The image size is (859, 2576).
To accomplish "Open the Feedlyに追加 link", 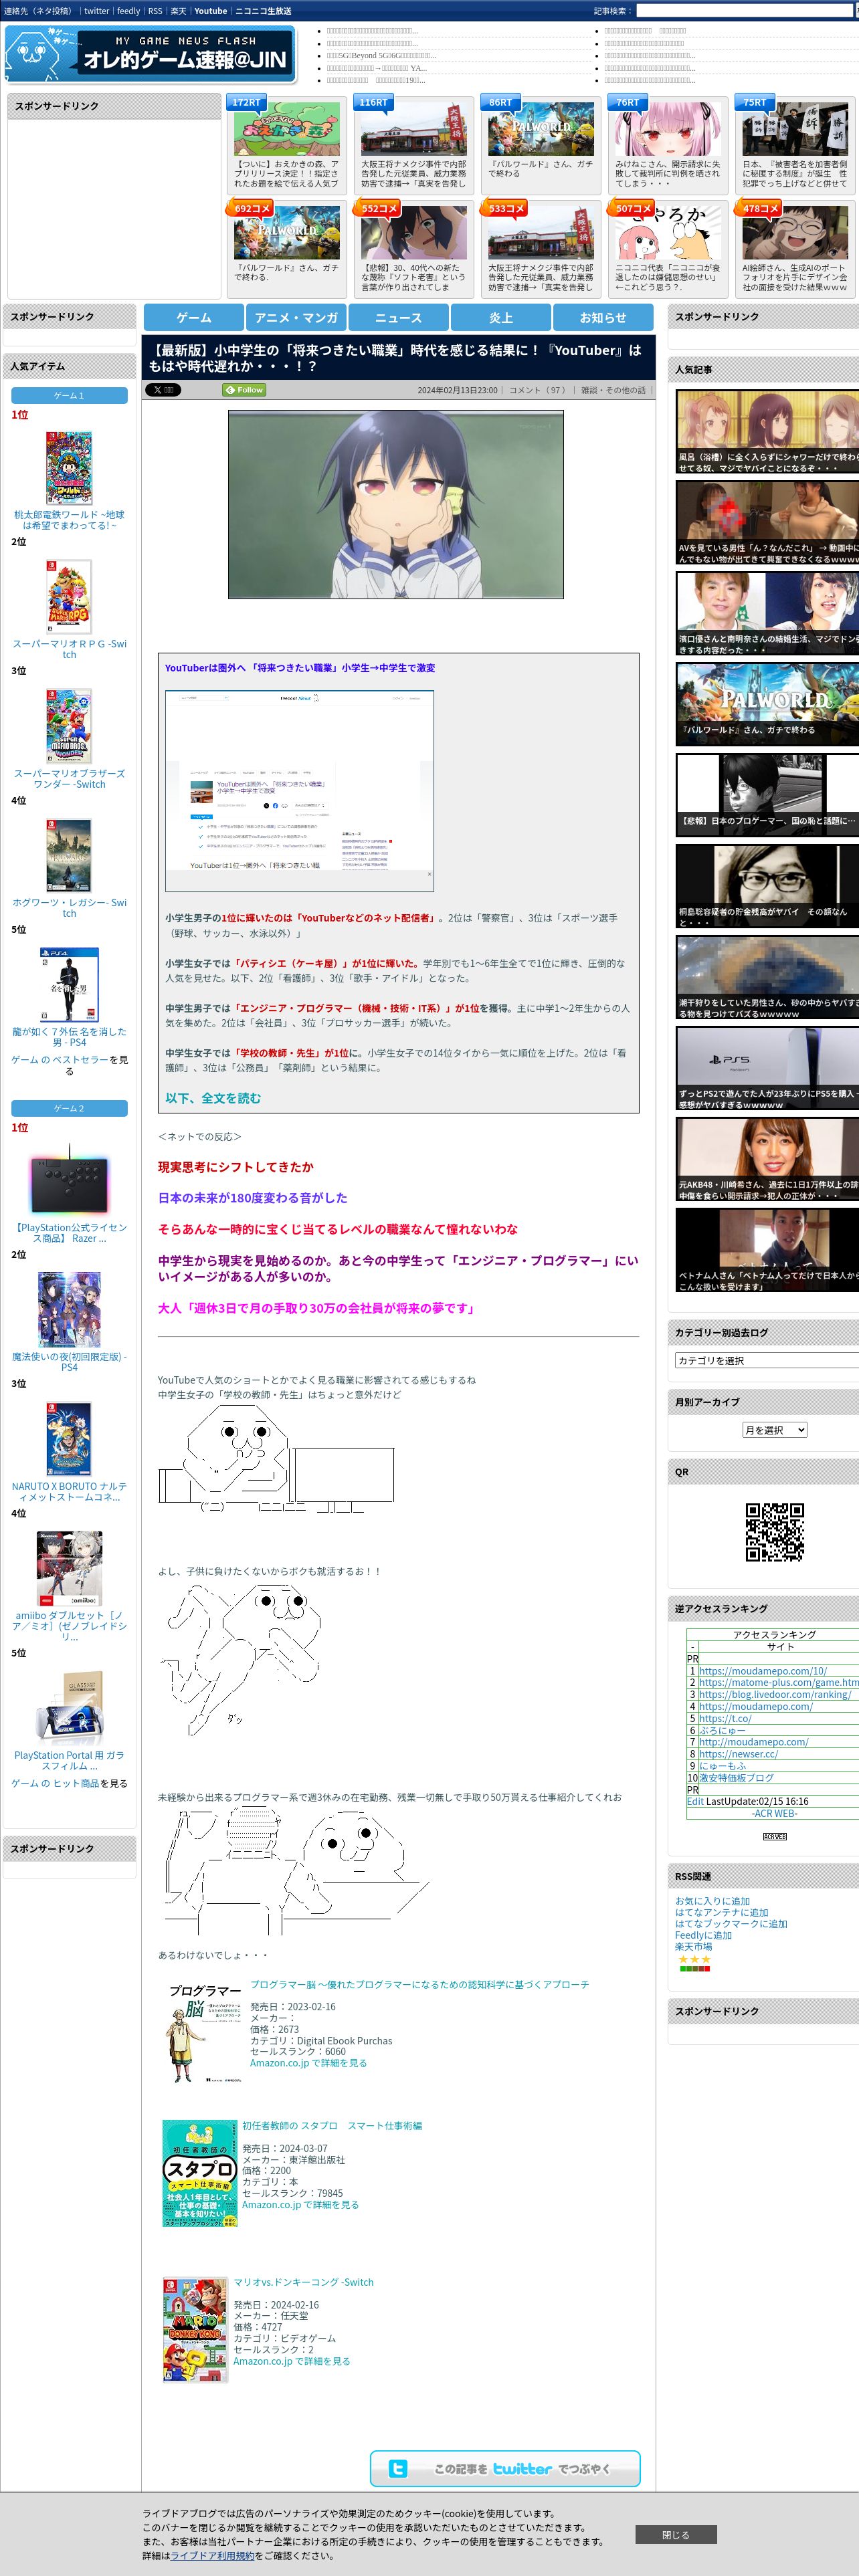I will click(x=703, y=1935).
